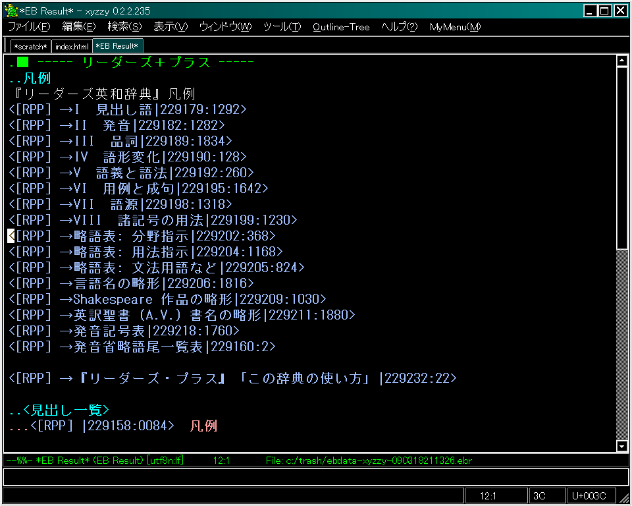Open the 発音省略語尾一覧表 link
The image size is (632, 506).
(142, 346)
